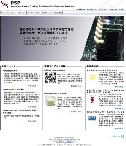Read more of Madigan Security testimonial
Image resolution: width=126 pixels, height=146 pixels.
120,108
